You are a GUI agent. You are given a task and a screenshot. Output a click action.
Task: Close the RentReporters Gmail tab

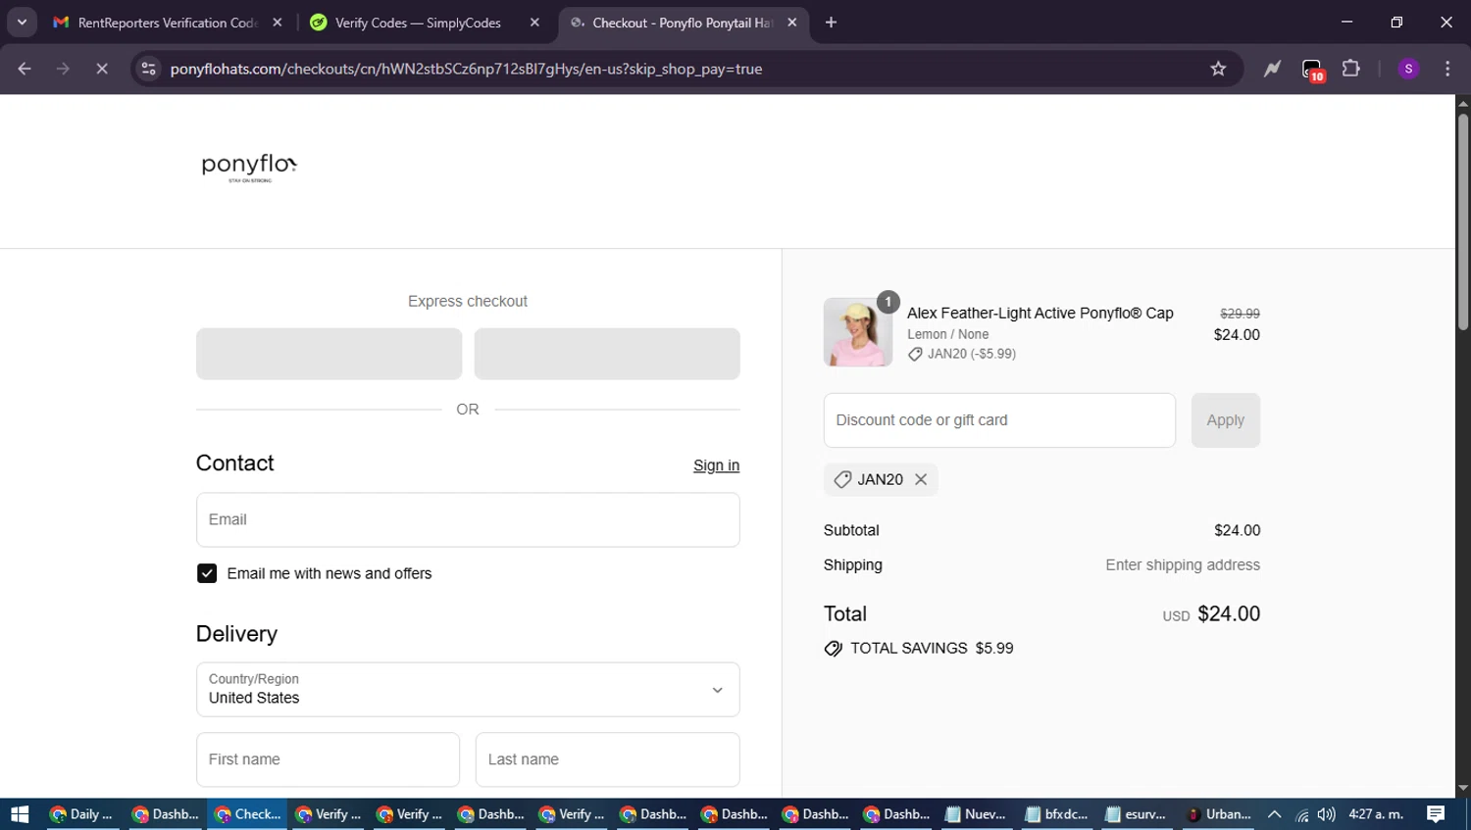tap(278, 22)
